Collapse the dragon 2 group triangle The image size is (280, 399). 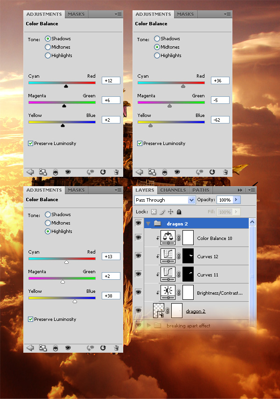point(148,224)
